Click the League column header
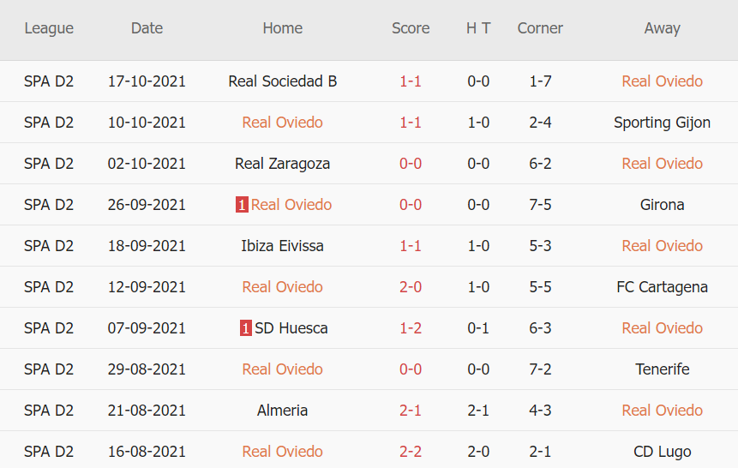738x468 pixels. pyautogui.click(x=49, y=28)
